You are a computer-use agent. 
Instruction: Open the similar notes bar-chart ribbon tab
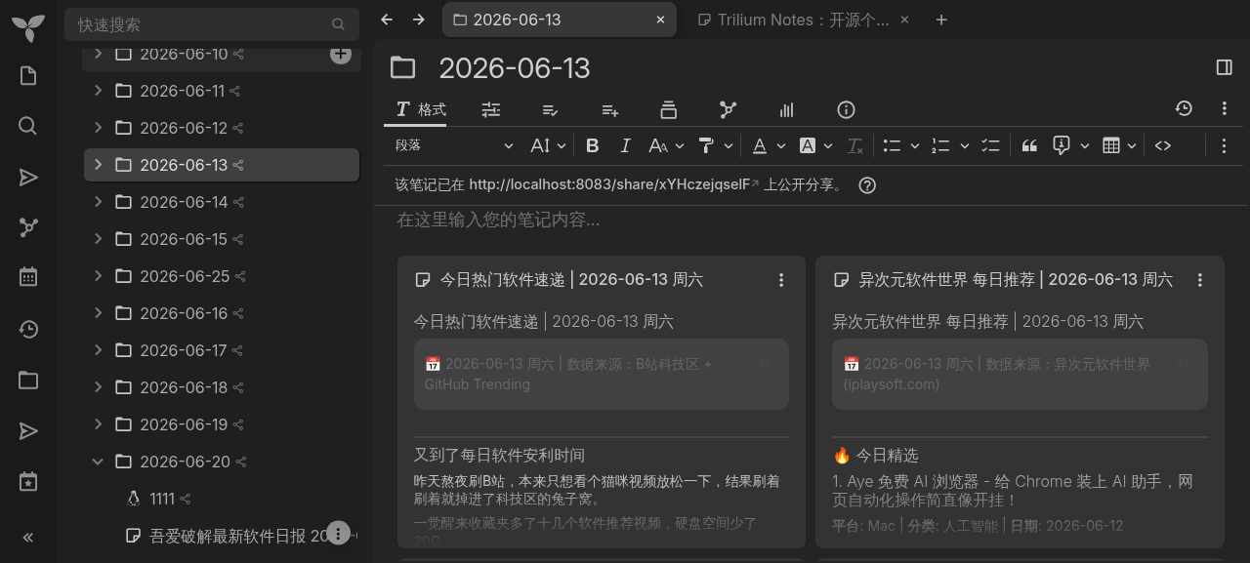click(787, 109)
